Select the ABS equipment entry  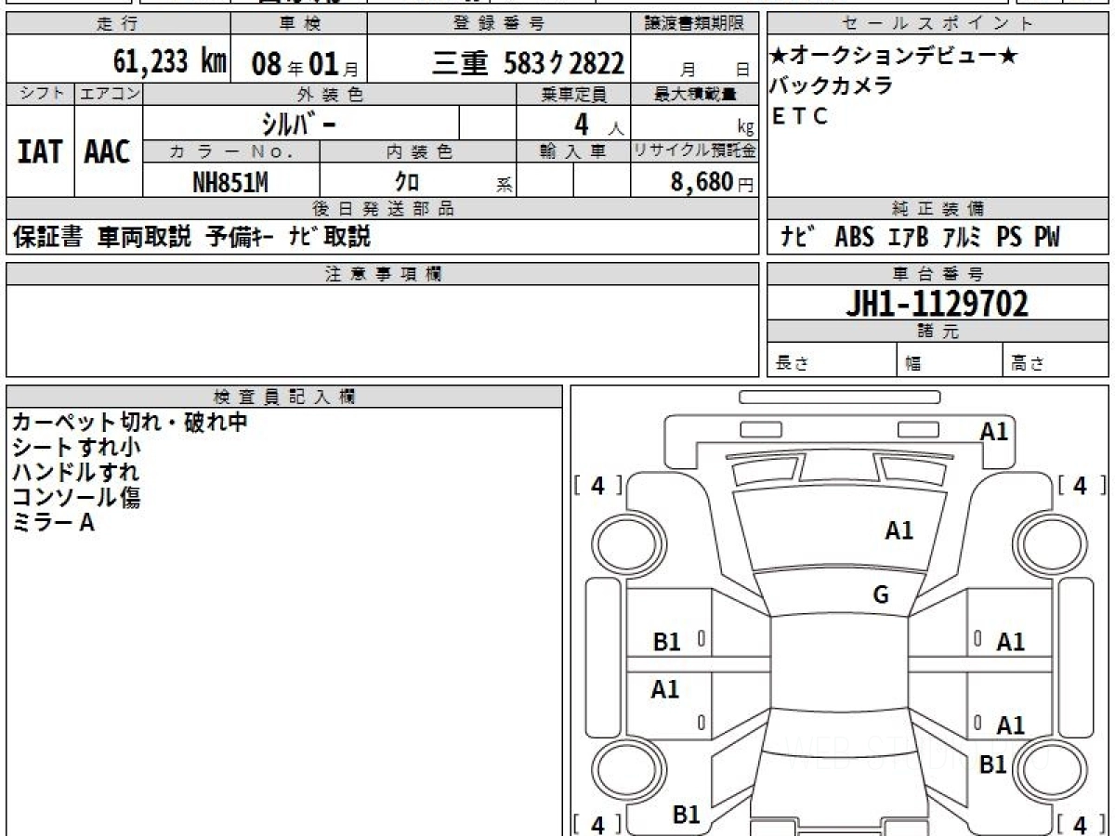[855, 238]
